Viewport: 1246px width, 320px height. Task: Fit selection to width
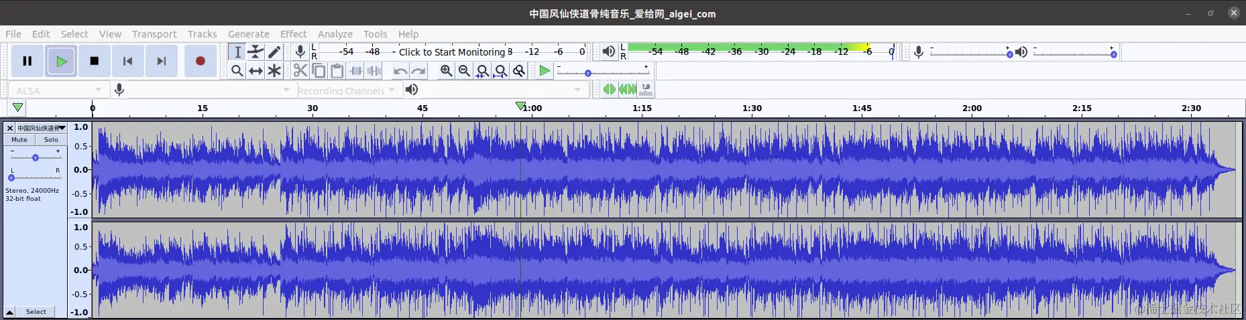point(482,70)
